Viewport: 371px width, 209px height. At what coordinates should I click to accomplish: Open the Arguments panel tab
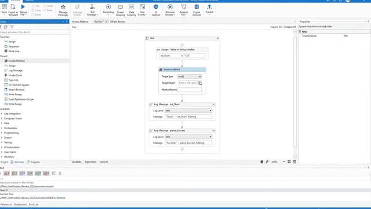pos(90,162)
